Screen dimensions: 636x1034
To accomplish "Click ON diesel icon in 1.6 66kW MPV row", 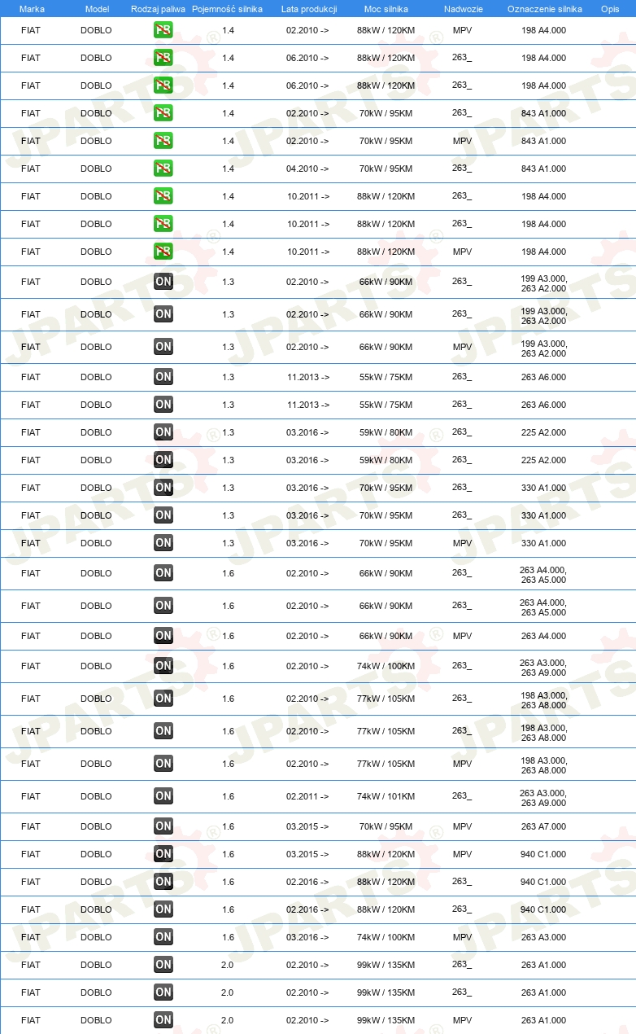I will [x=163, y=636].
